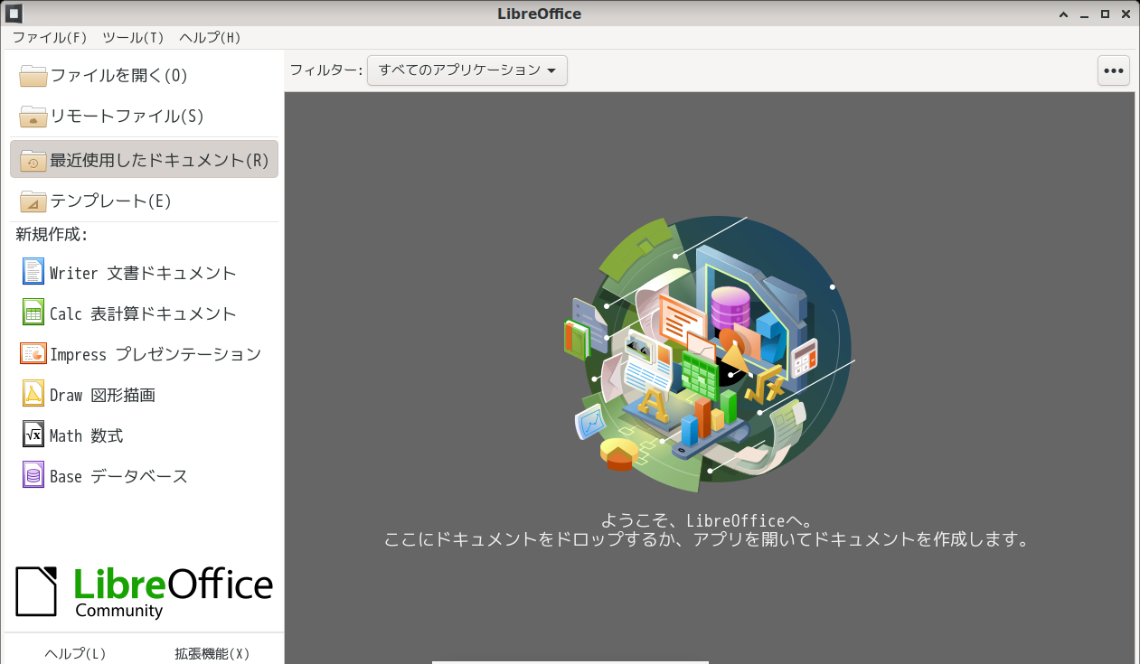Select ファイルを開く(O) button text

coord(118,76)
